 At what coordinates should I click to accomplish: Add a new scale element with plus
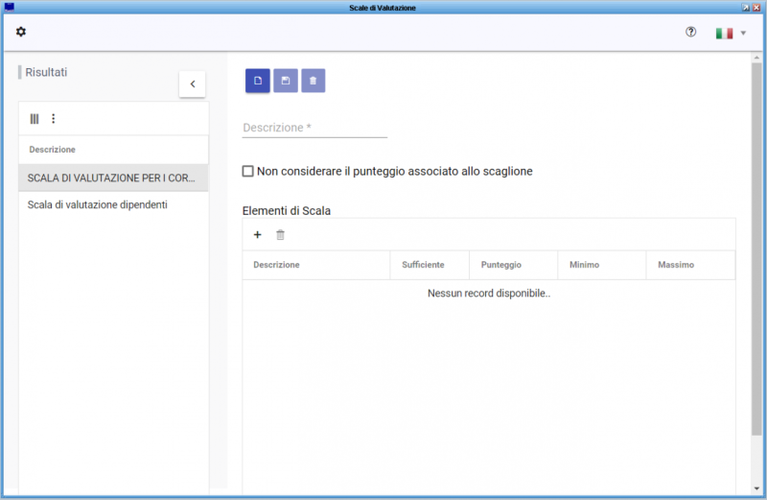(257, 234)
